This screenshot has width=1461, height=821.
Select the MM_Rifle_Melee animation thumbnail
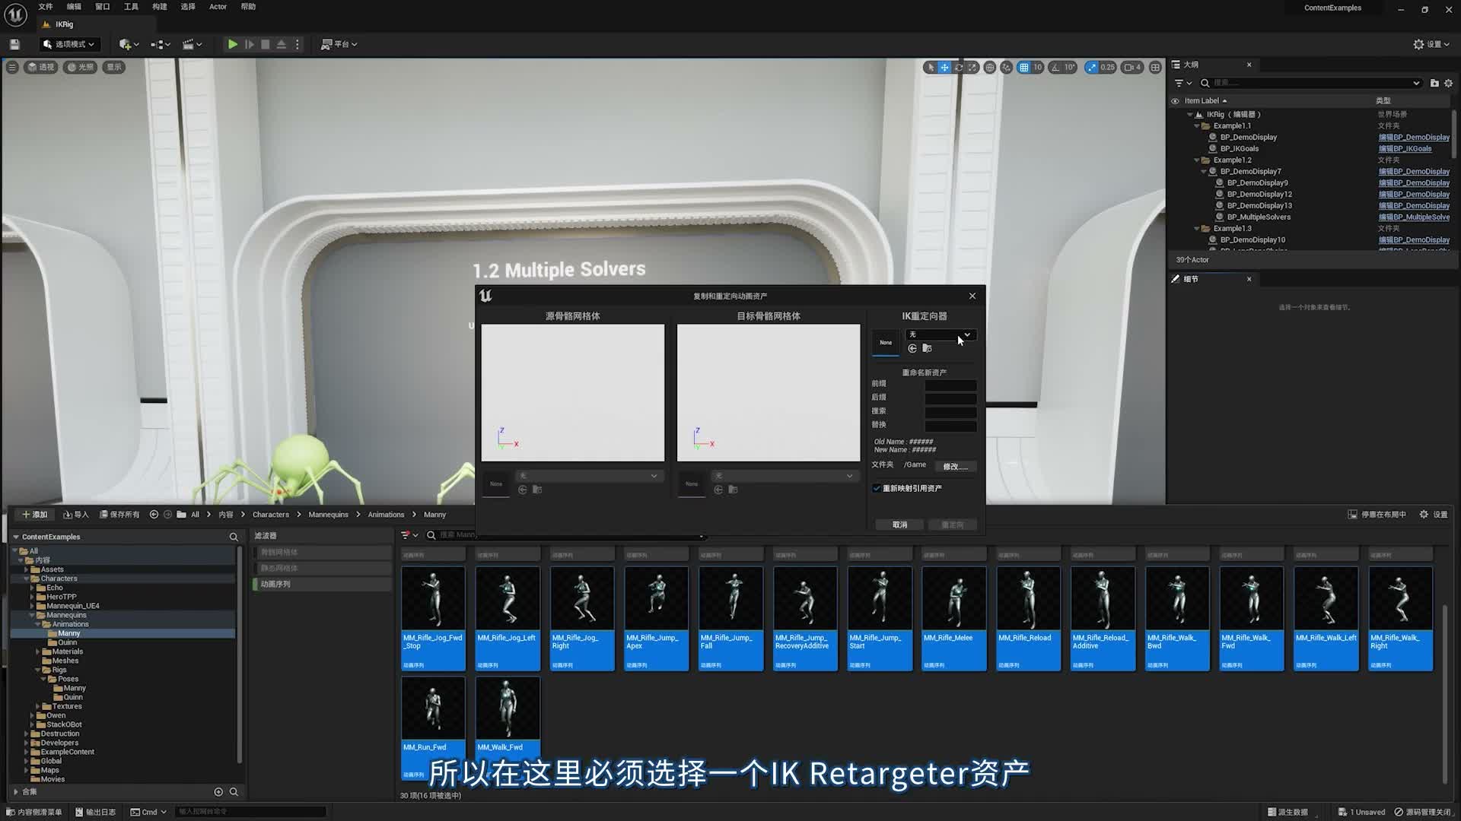[953, 598]
